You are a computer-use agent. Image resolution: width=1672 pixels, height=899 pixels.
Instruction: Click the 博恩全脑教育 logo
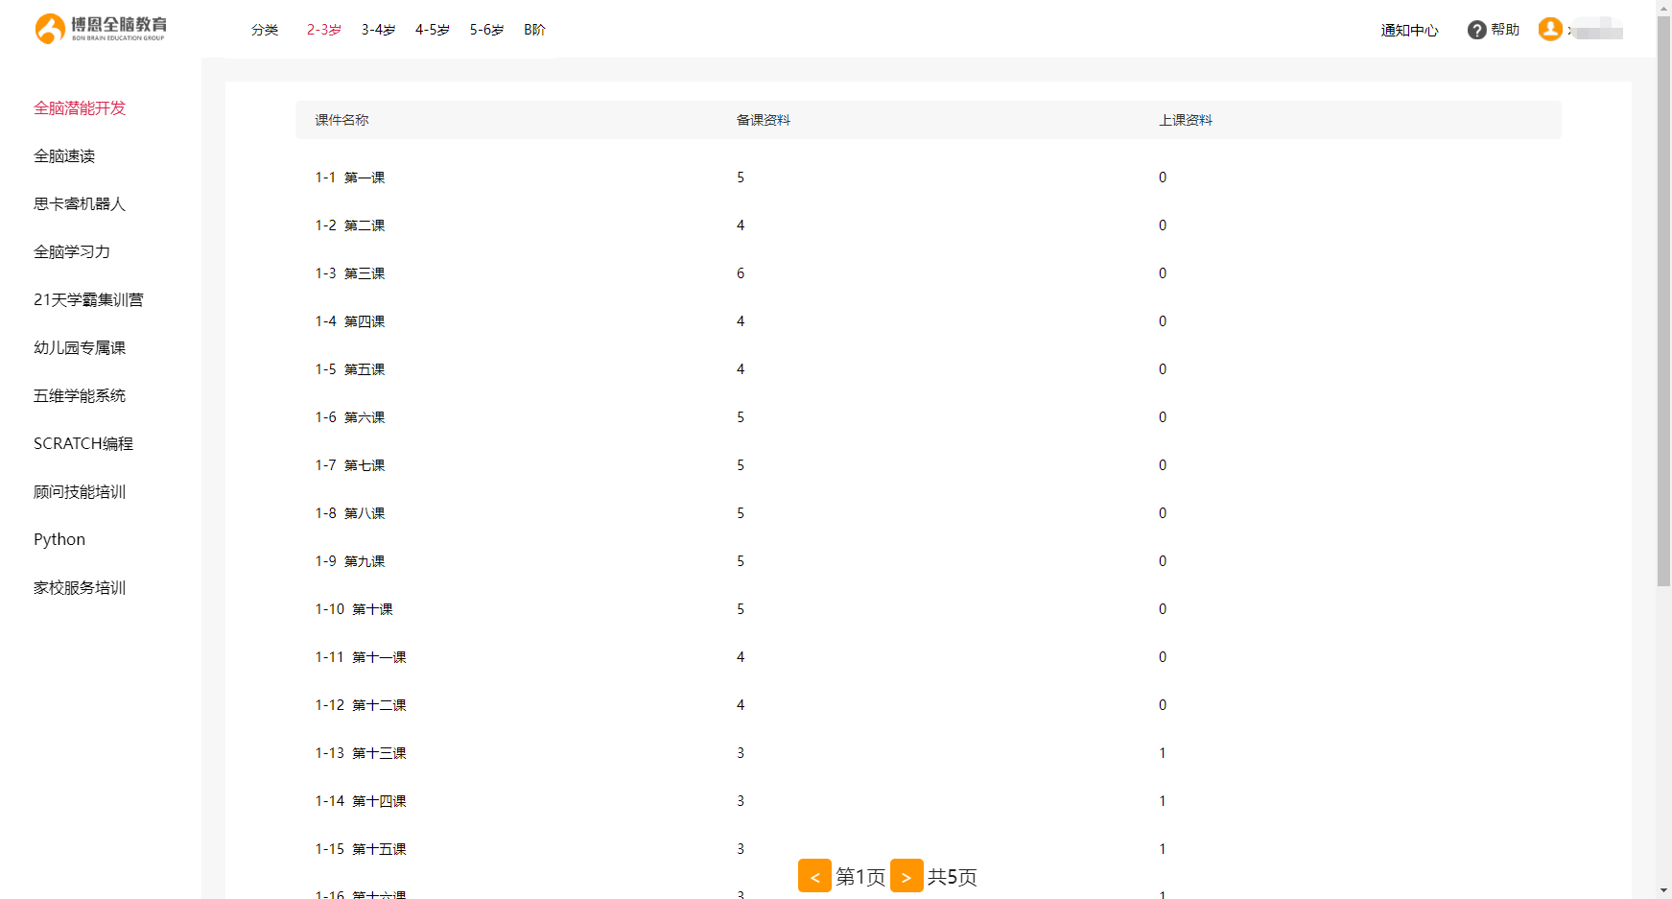(x=101, y=29)
